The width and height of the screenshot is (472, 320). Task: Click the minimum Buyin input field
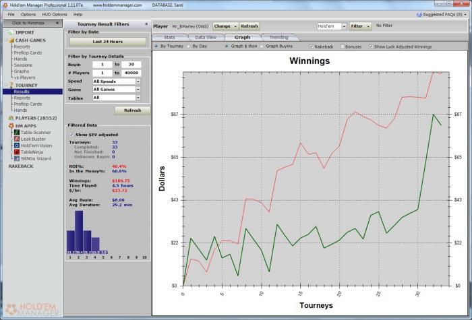102,65
